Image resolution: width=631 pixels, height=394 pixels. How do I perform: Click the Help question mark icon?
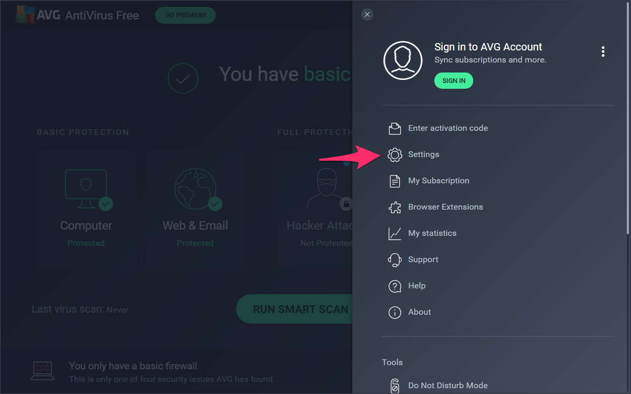click(x=394, y=286)
